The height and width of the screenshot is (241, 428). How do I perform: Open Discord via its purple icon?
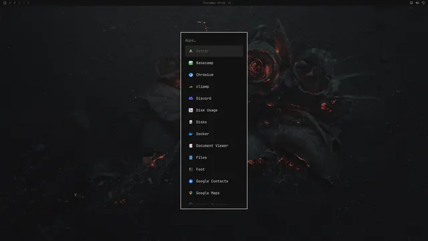coord(191,98)
